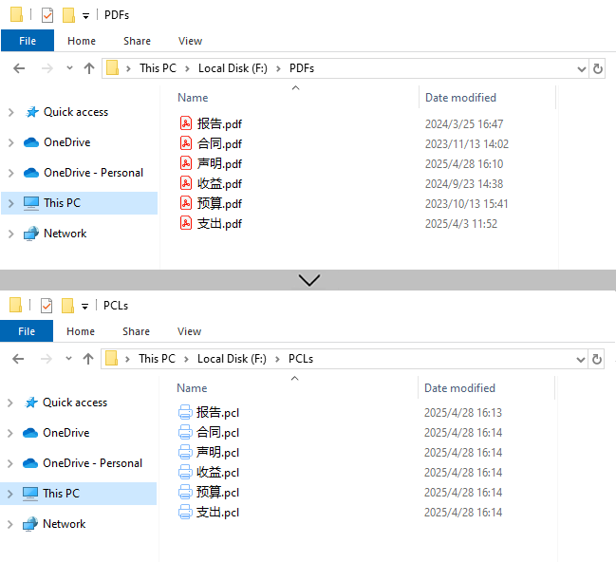Go back in PDFs window
616x562 pixels.
19,68
